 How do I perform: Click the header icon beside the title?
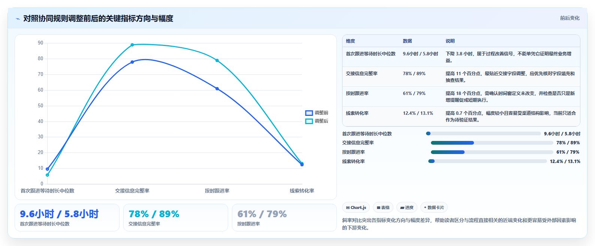tap(18, 19)
